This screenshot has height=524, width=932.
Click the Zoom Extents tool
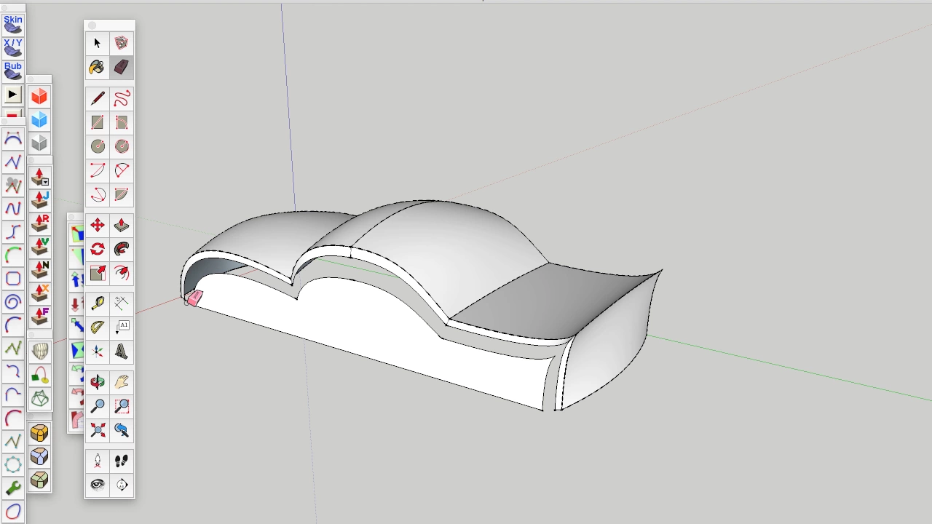[98, 430]
